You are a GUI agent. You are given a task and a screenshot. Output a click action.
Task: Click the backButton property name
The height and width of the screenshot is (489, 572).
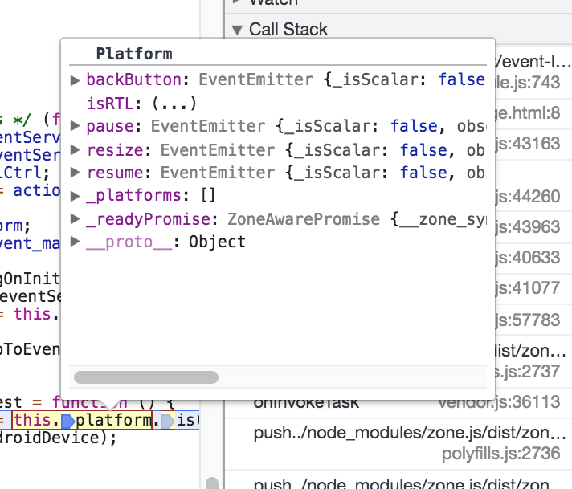tap(133, 79)
